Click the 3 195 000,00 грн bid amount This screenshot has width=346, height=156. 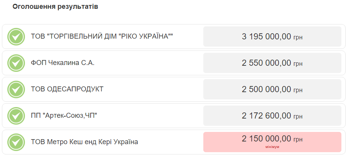click(x=272, y=37)
